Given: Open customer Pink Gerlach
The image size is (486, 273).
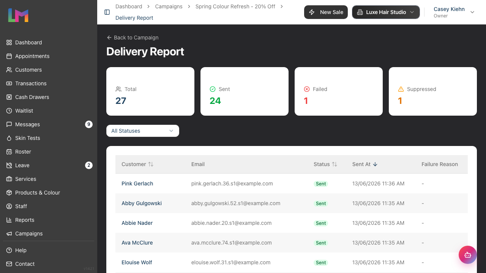Looking at the screenshot, I should (137, 184).
